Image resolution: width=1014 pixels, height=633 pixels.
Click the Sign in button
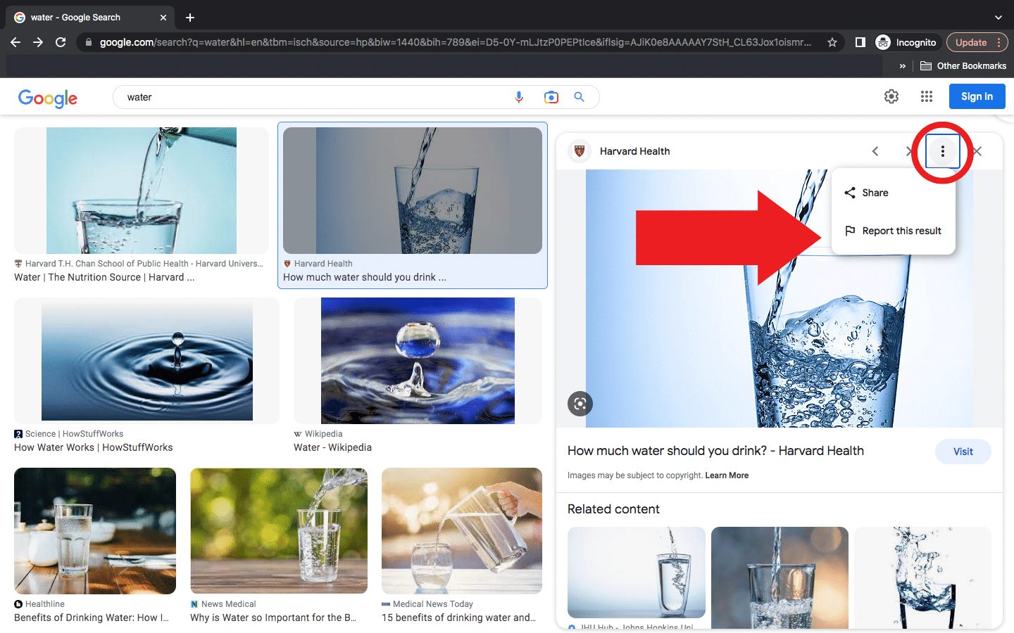977,96
